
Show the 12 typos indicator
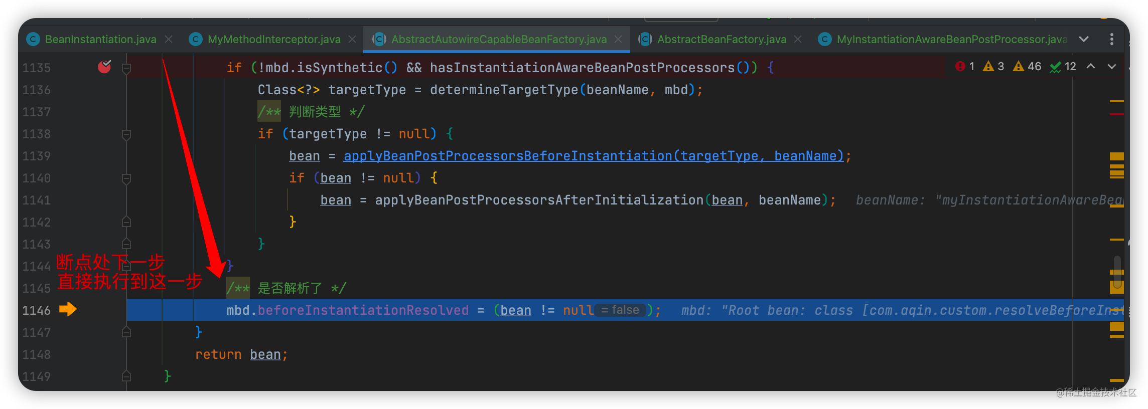click(1063, 66)
